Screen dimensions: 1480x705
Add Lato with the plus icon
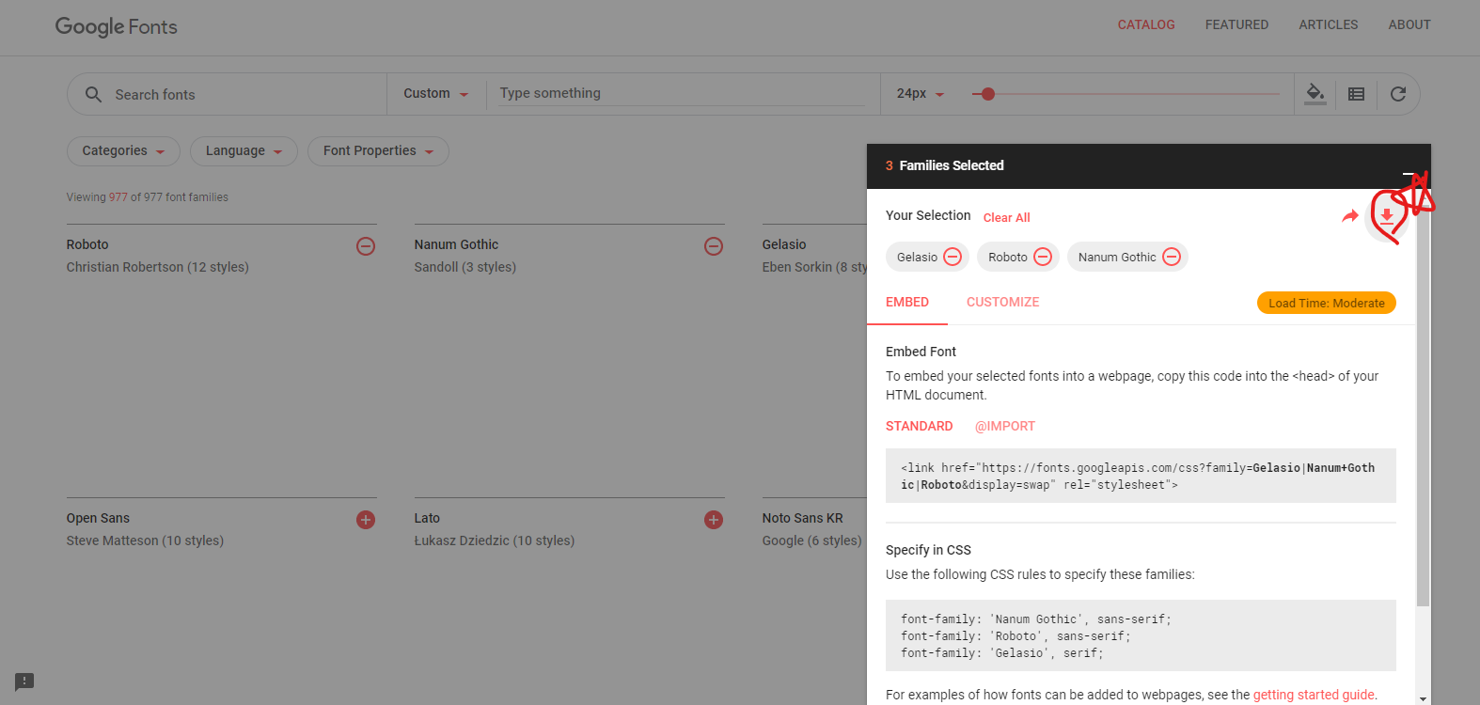pos(714,520)
